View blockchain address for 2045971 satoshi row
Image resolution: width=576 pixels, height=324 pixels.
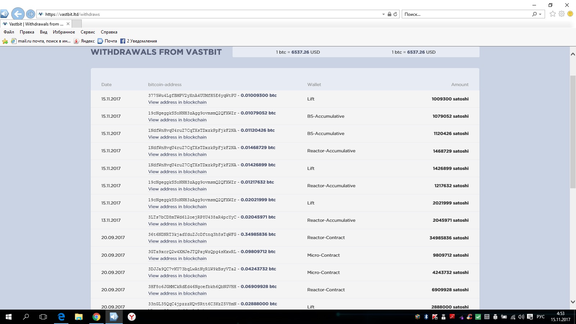[x=177, y=224]
